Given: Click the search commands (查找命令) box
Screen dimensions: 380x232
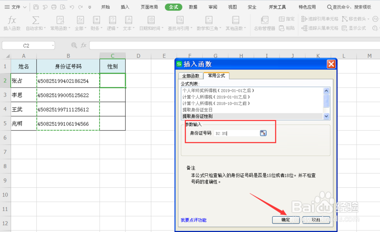Looking at the screenshot, I should (x=349, y=7).
